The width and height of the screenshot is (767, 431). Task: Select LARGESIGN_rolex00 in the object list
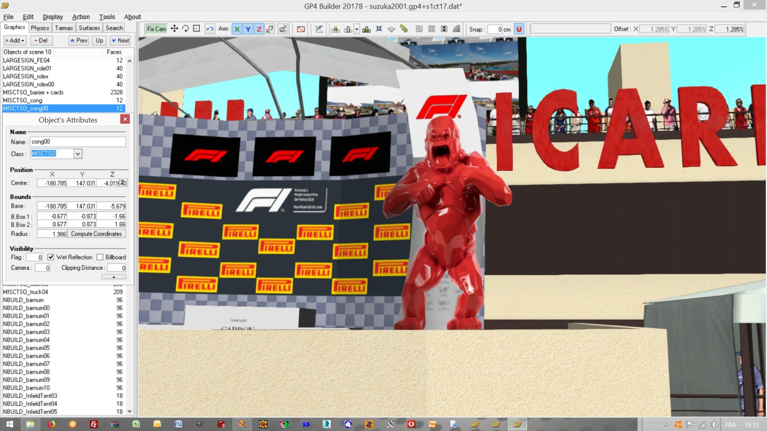(x=64, y=84)
